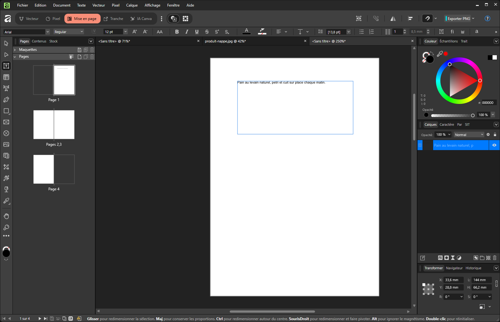Image resolution: width=500 pixels, height=322 pixels.
Task: Open the IA Canva studio
Action: coord(141,19)
